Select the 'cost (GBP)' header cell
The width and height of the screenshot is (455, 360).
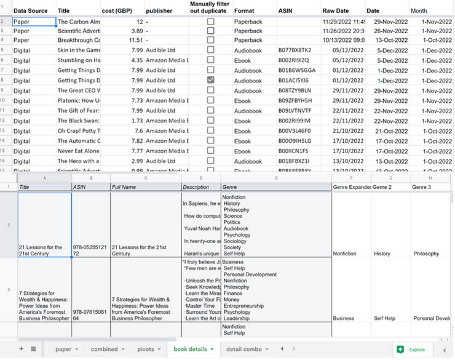click(x=122, y=8)
